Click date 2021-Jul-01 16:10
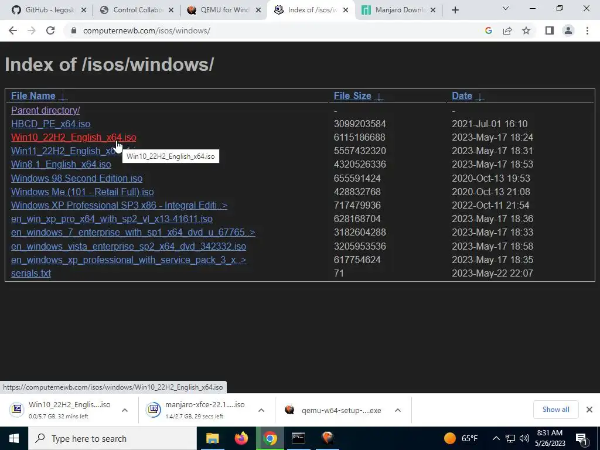The image size is (600, 450). [x=489, y=124]
